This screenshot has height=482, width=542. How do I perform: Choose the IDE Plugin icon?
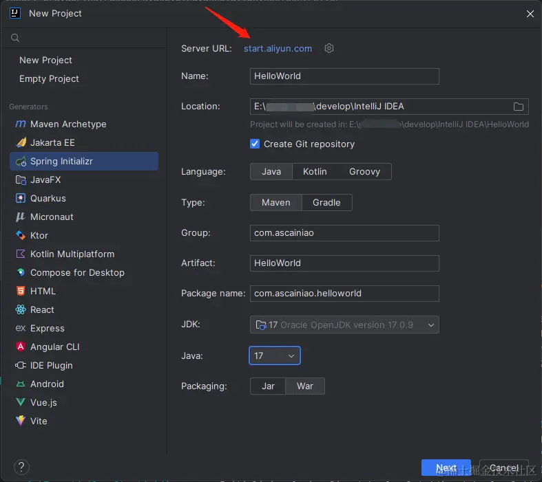pyautogui.click(x=21, y=365)
